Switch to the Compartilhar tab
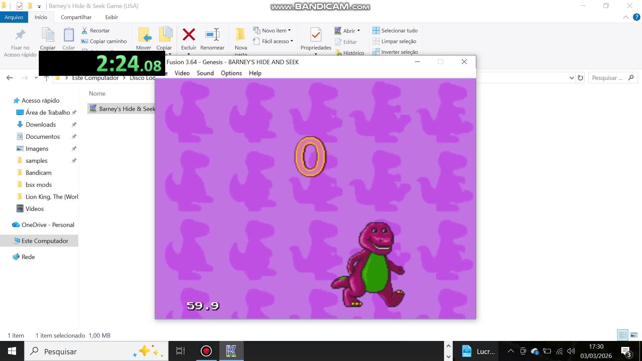 [x=76, y=17]
